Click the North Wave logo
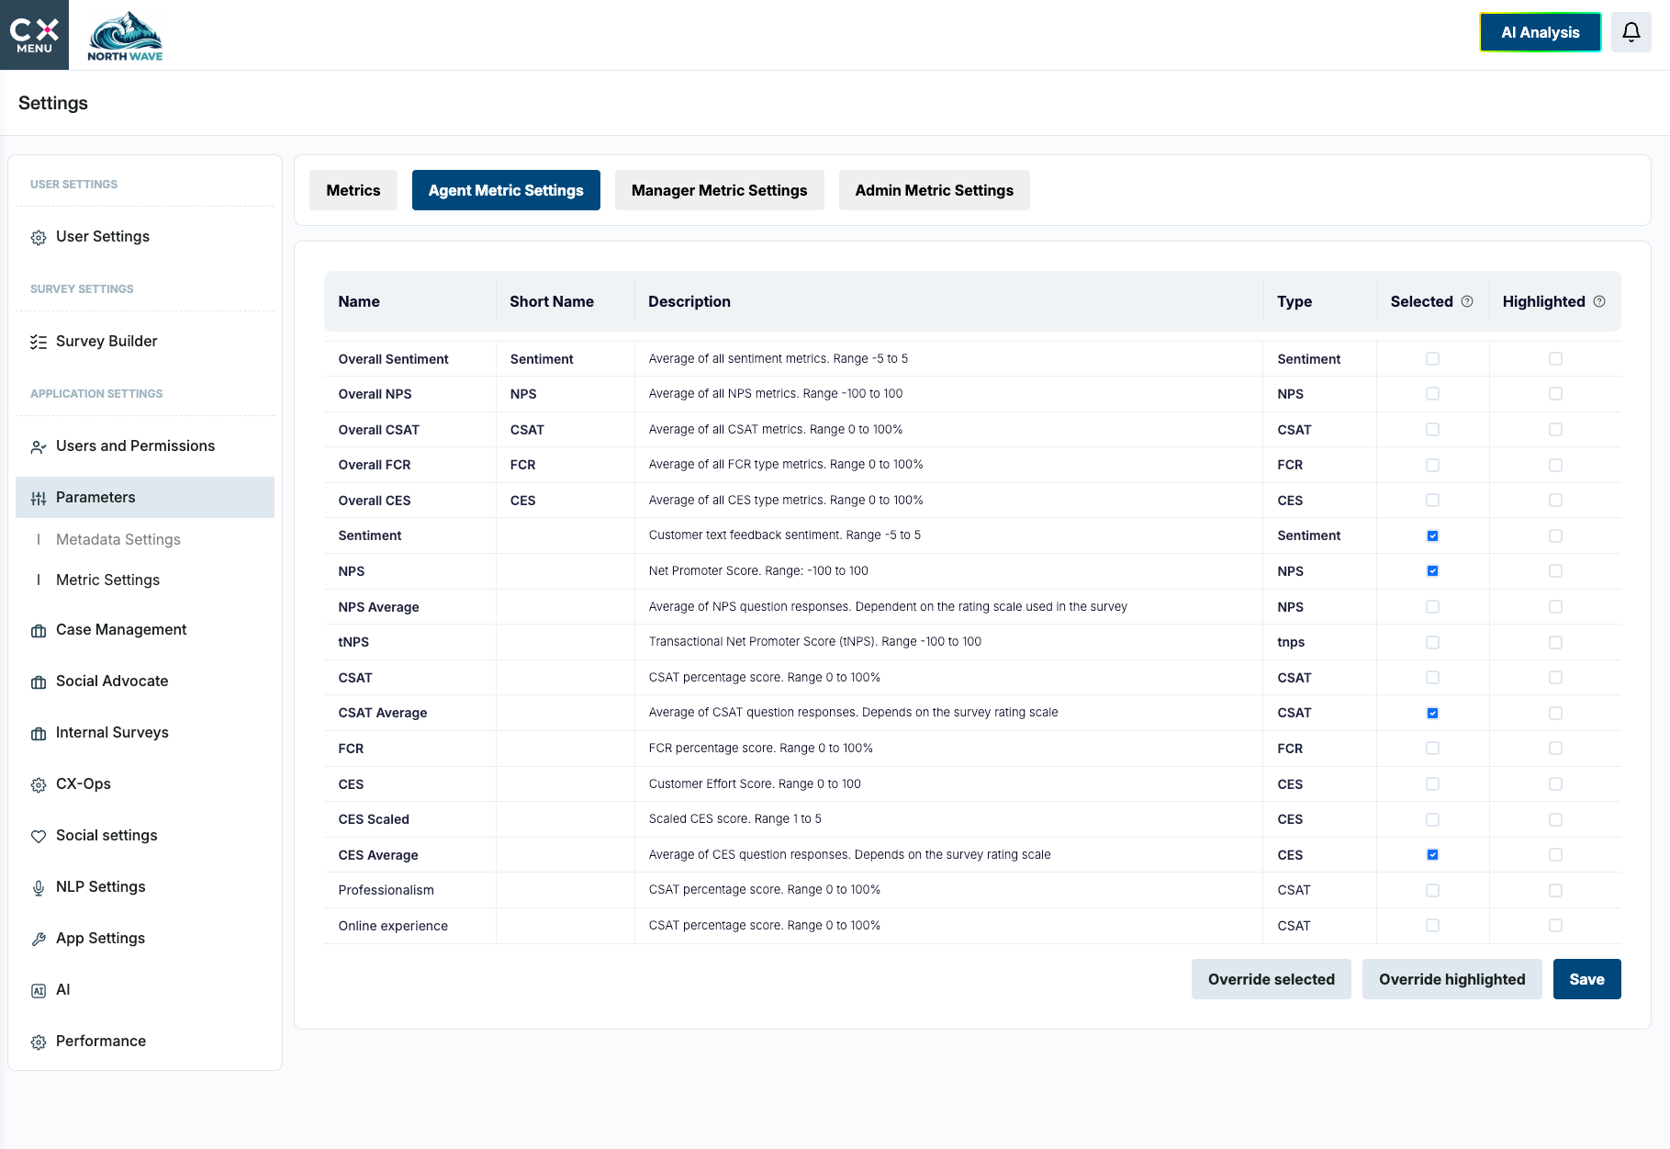1670x1149 pixels. [x=125, y=37]
